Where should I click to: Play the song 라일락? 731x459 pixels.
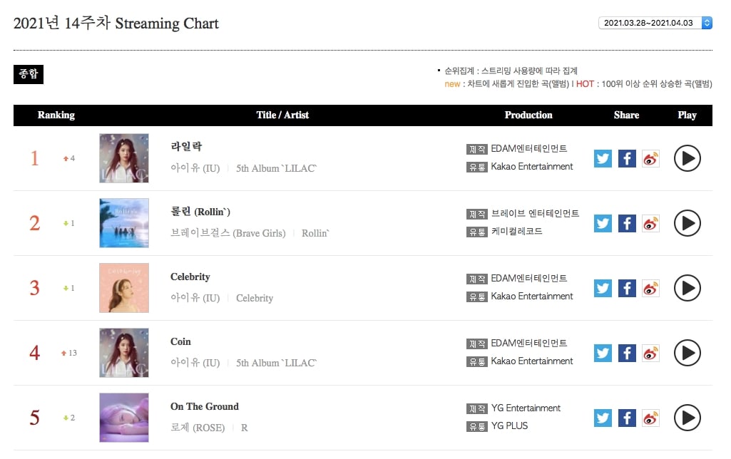click(687, 158)
